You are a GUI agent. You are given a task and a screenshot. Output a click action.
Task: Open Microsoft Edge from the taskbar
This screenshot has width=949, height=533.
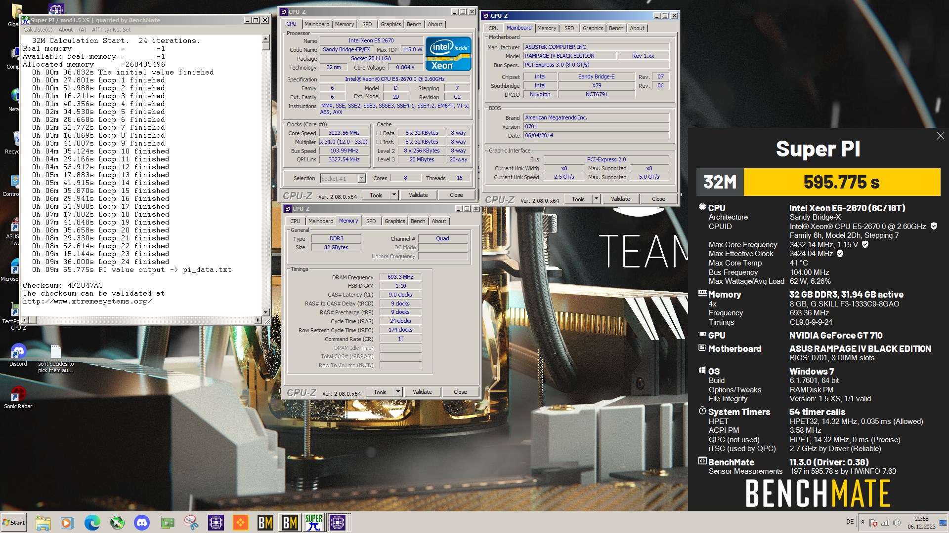[x=92, y=523]
